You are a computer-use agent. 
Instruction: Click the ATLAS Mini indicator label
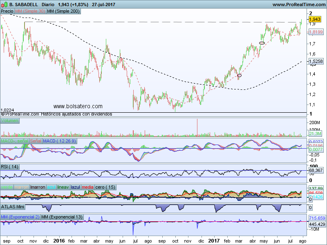point(13,207)
